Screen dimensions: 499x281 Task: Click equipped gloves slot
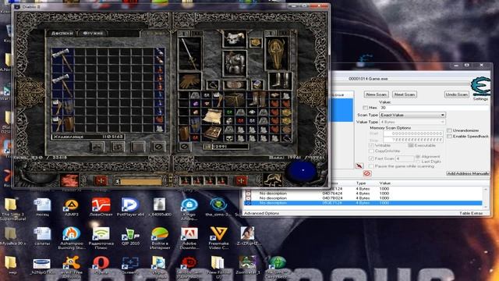189,81
